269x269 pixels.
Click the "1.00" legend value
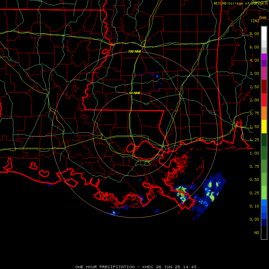coord(254,153)
